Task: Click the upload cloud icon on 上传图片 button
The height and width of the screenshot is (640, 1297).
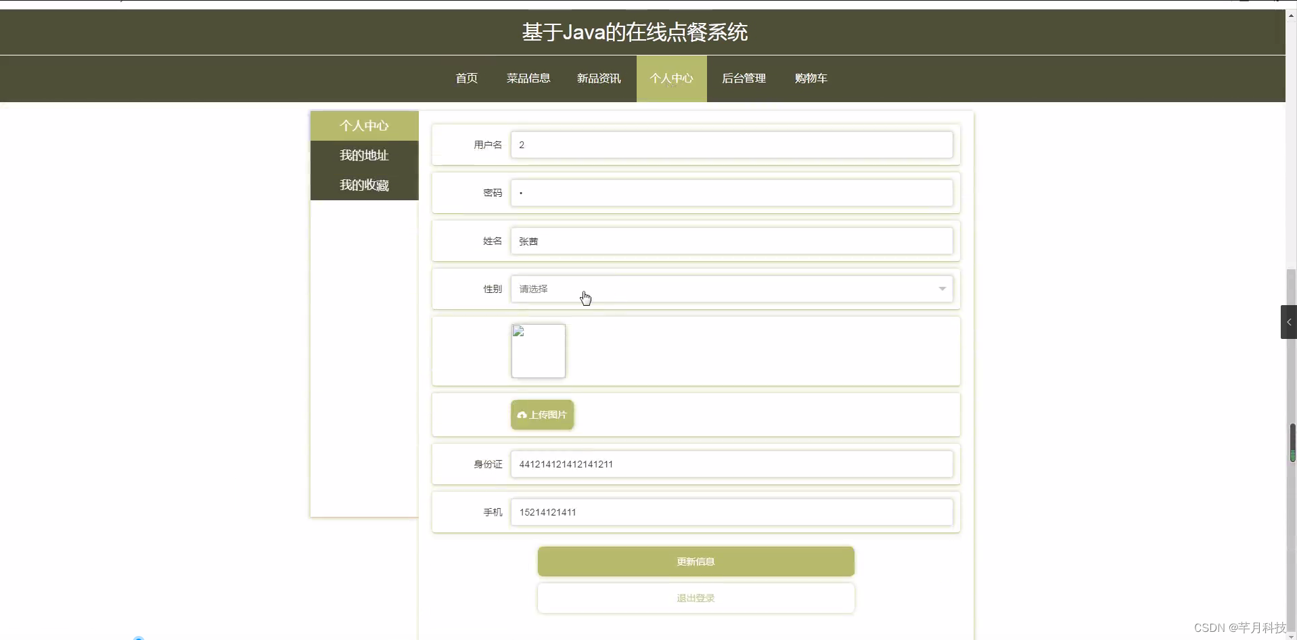Action: [x=522, y=415]
